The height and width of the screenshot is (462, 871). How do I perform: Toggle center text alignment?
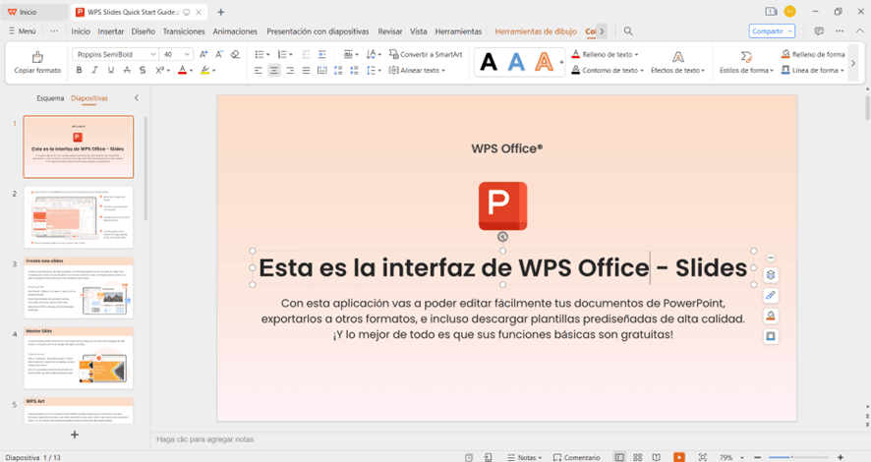coord(274,71)
